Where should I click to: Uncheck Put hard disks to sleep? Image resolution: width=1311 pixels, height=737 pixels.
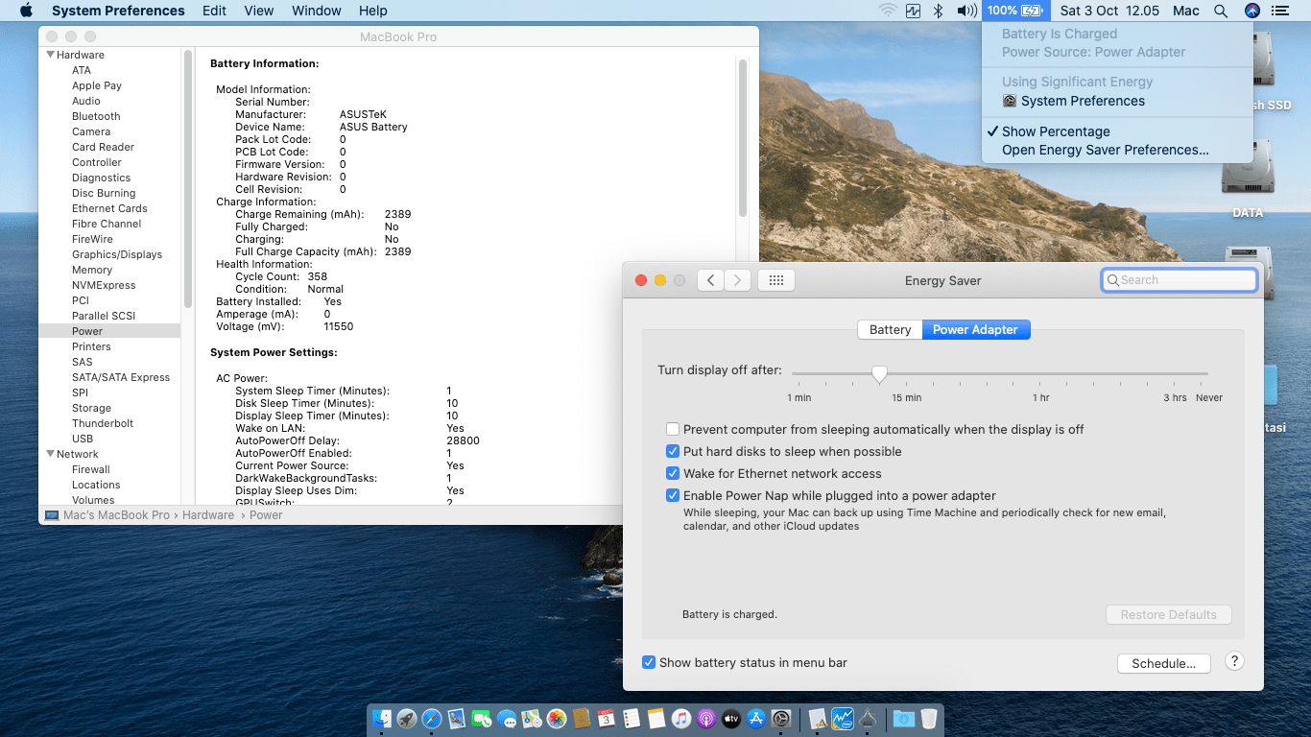pyautogui.click(x=674, y=452)
